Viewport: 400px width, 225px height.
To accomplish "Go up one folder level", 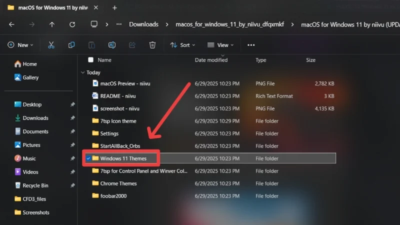I will point(52,24).
